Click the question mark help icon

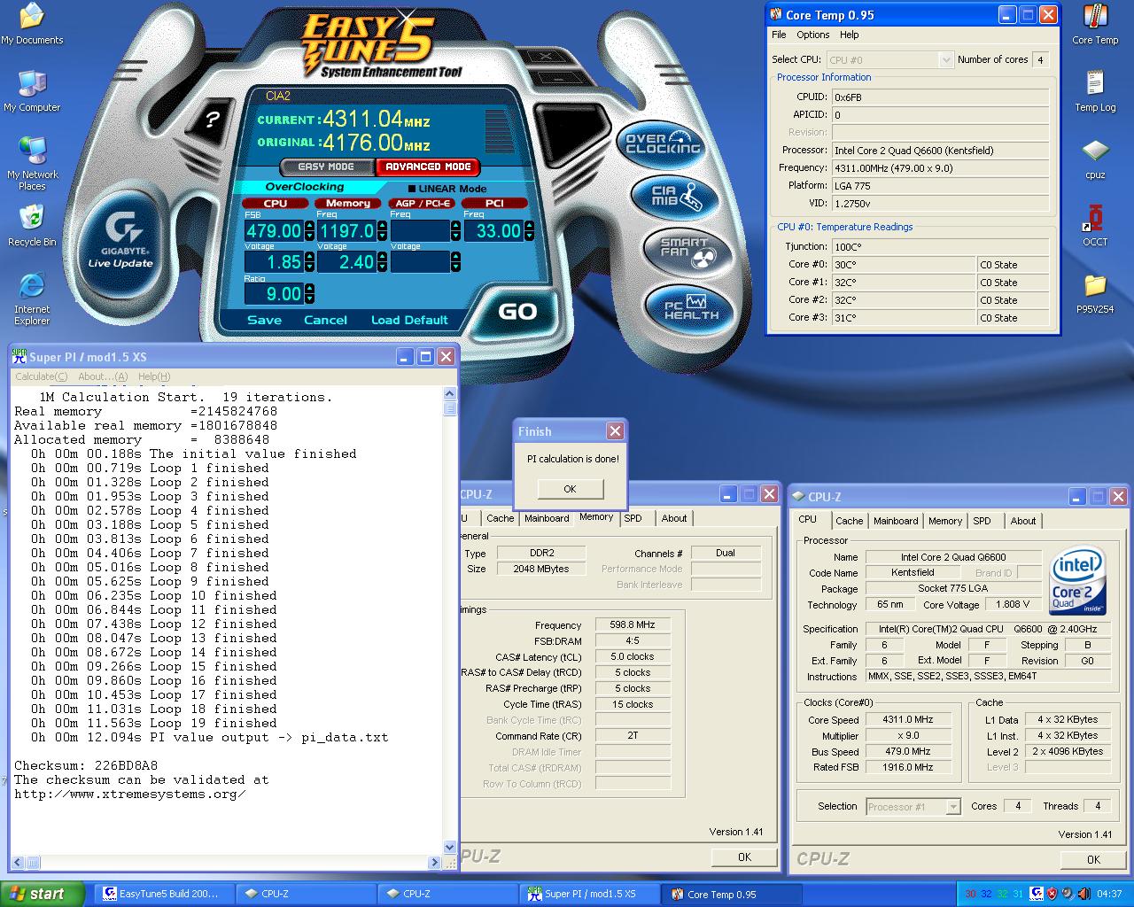click(x=213, y=120)
